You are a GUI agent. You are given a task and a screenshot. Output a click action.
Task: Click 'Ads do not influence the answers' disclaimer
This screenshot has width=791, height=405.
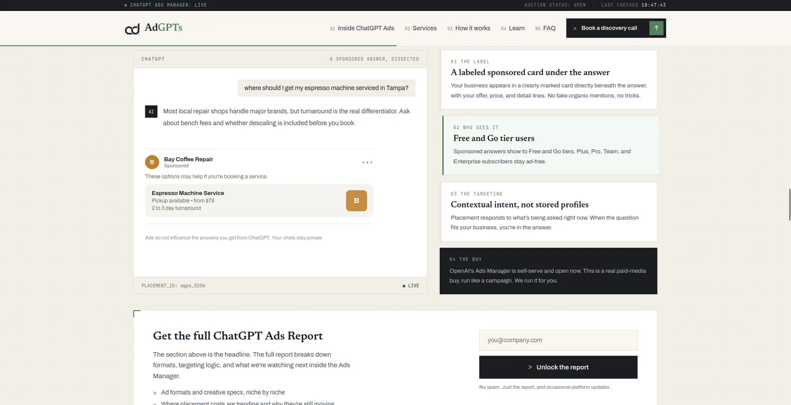[234, 238]
